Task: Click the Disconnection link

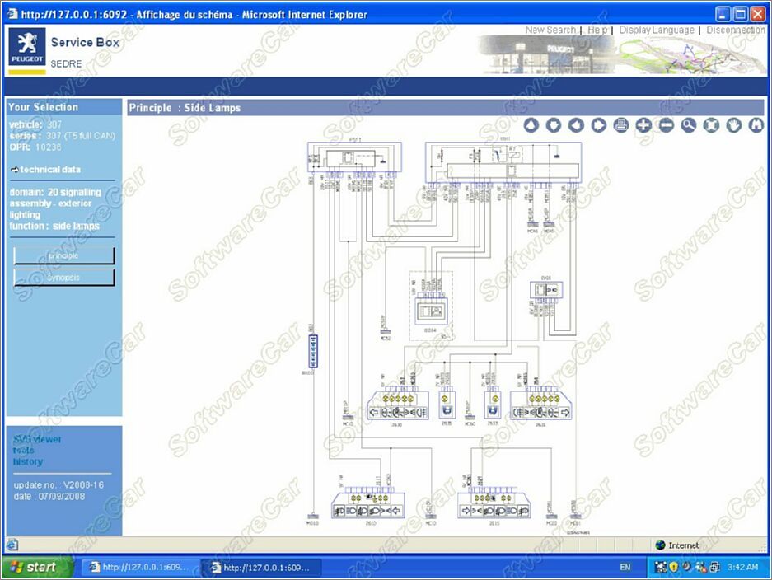Action: 736,30
